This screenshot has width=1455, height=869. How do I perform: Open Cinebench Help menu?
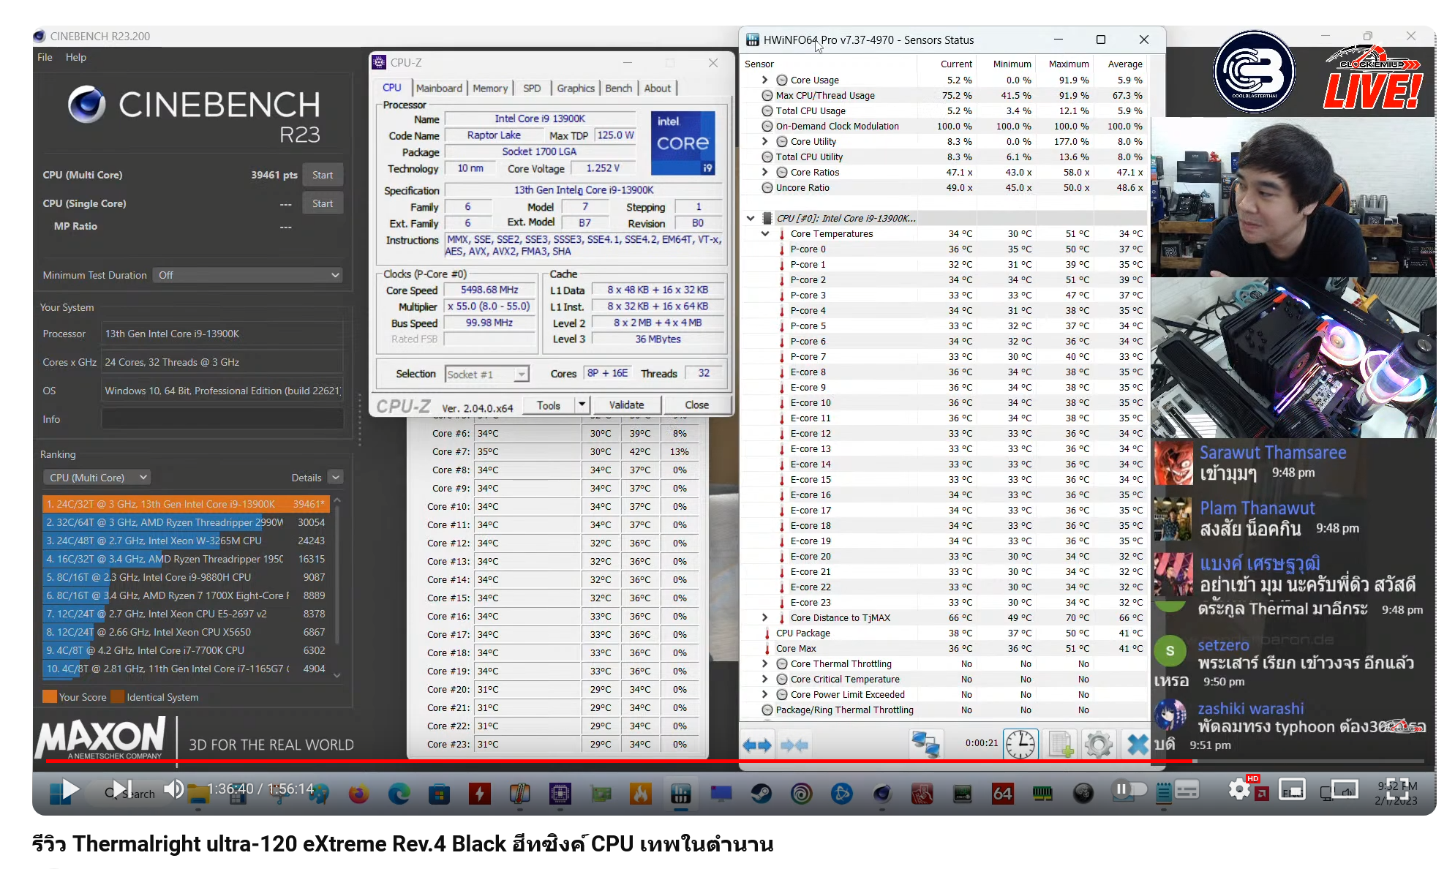(x=75, y=57)
